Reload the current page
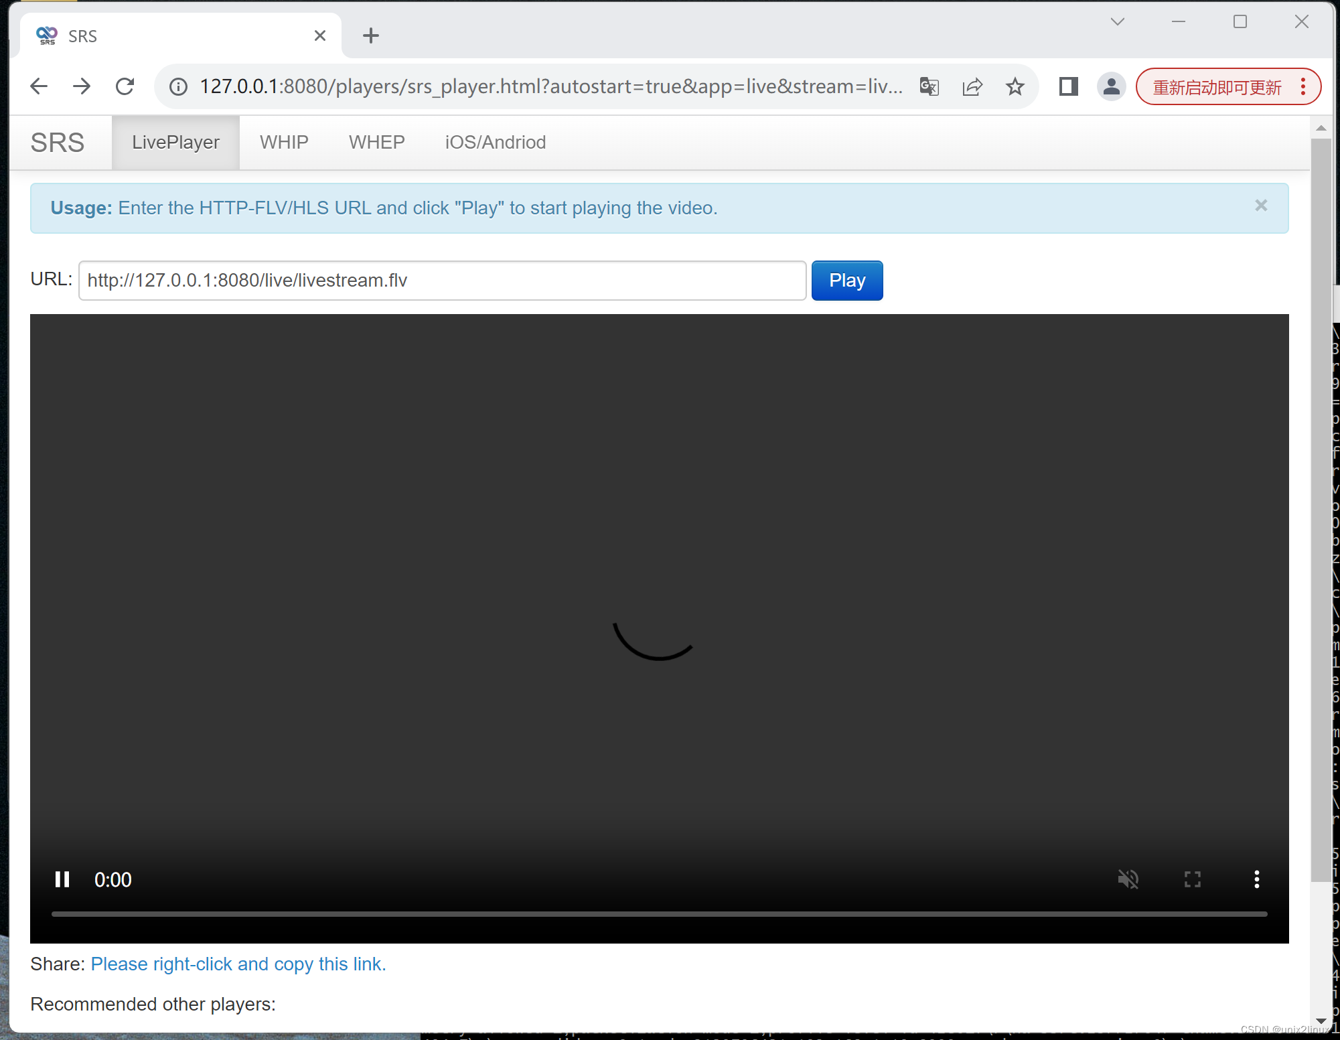 tap(125, 86)
